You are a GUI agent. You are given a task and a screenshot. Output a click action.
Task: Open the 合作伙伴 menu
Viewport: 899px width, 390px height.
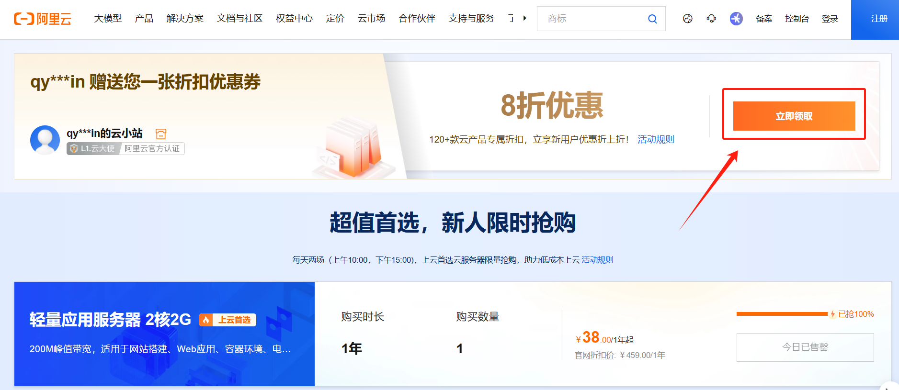click(417, 19)
